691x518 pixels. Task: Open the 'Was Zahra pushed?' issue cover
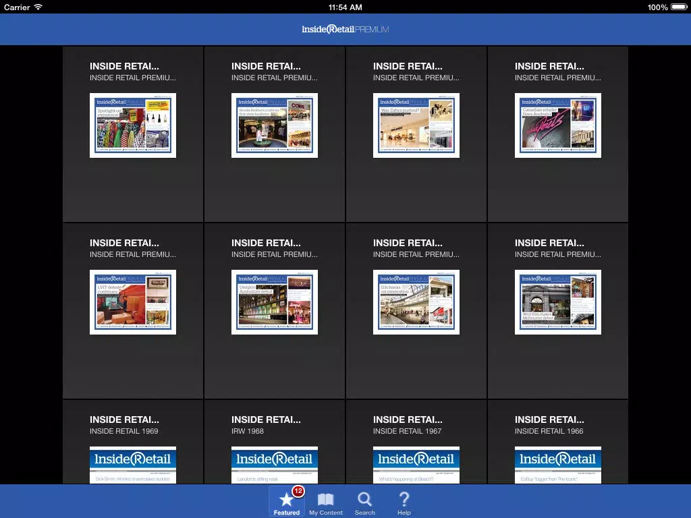[x=416, y=125]
